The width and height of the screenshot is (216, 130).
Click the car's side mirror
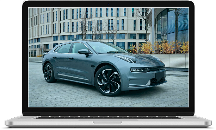click(x=84, y=52)
